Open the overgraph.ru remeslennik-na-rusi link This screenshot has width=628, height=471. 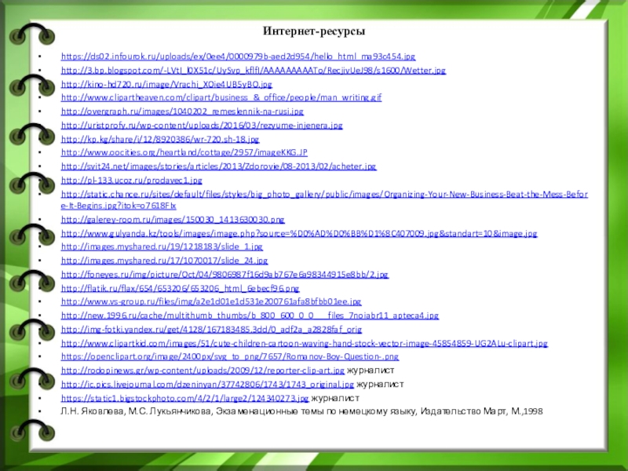[182, 111]
